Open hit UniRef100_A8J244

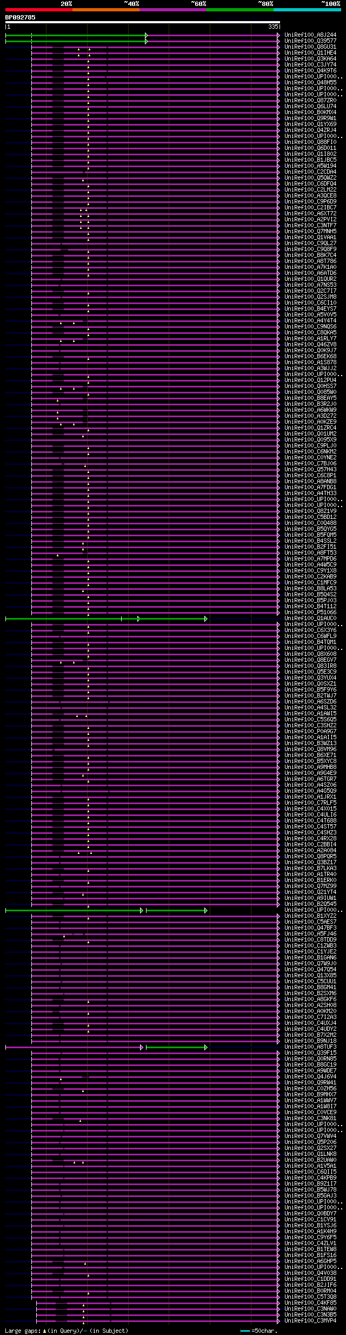point(310,35)
